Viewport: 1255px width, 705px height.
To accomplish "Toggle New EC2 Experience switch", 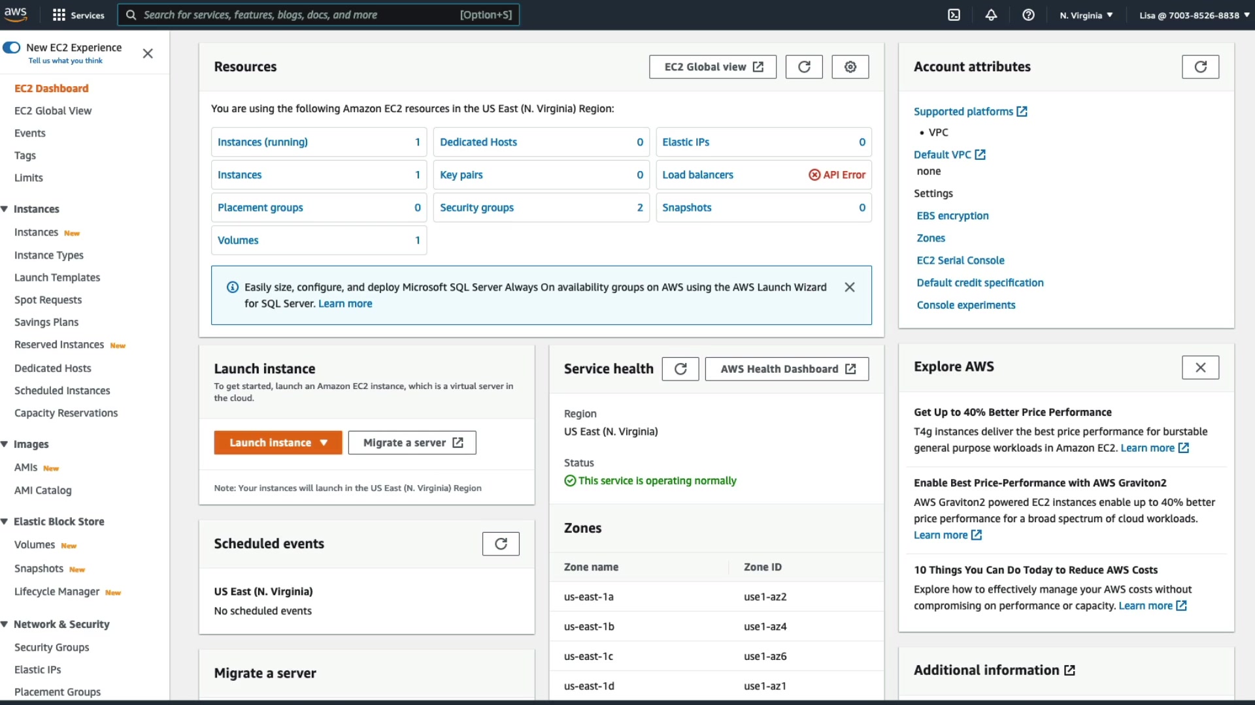I will 12,48.
